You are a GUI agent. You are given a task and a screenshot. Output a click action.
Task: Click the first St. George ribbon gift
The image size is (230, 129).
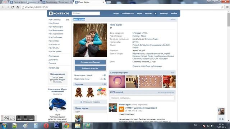pos(79,92)
